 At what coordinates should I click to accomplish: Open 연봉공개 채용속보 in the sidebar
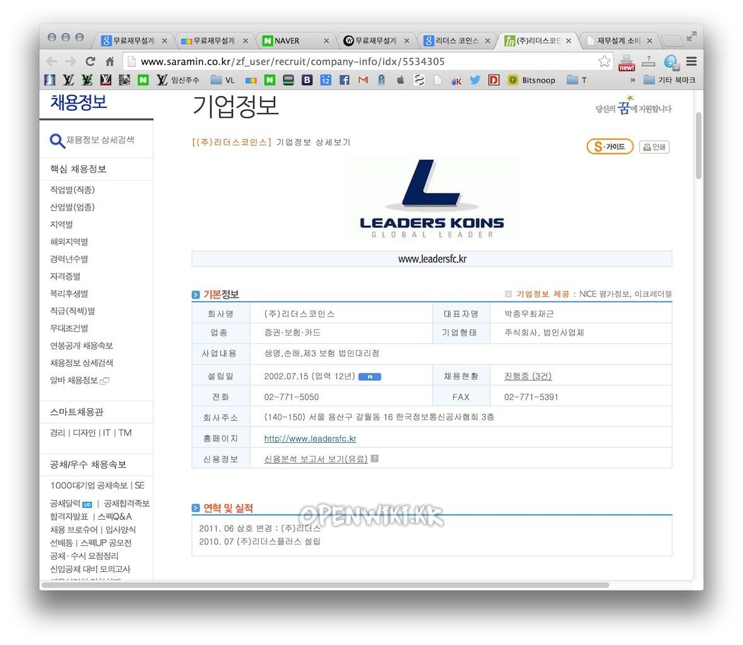(81, 345)
